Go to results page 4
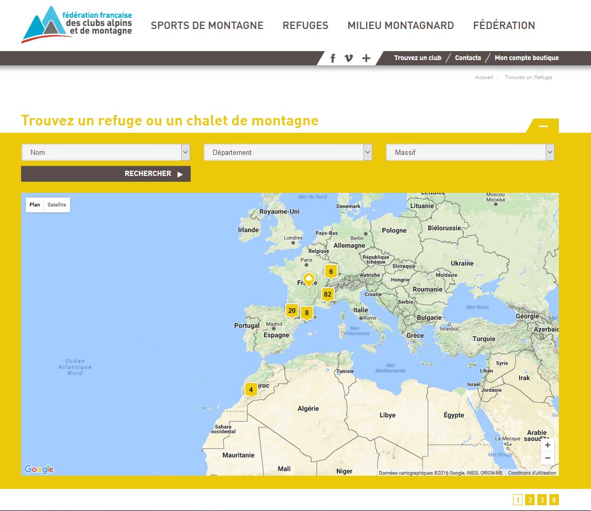 (x=554, y=500)
